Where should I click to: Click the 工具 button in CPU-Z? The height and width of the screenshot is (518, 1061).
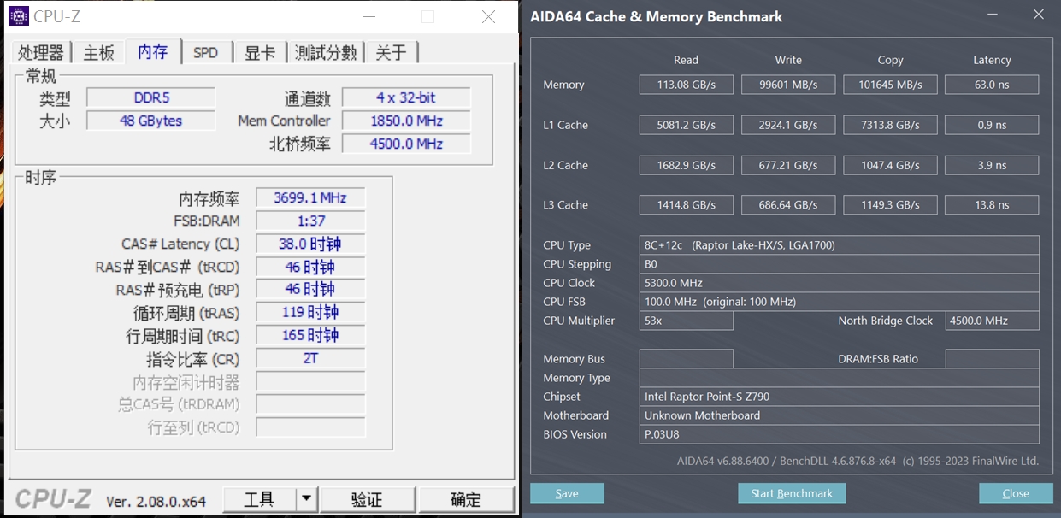pos(259,499)
